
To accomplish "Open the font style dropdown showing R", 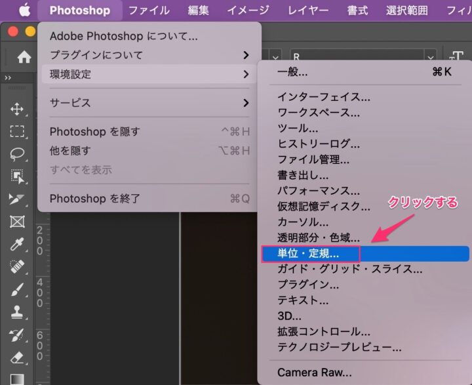I will coord(431,57).
